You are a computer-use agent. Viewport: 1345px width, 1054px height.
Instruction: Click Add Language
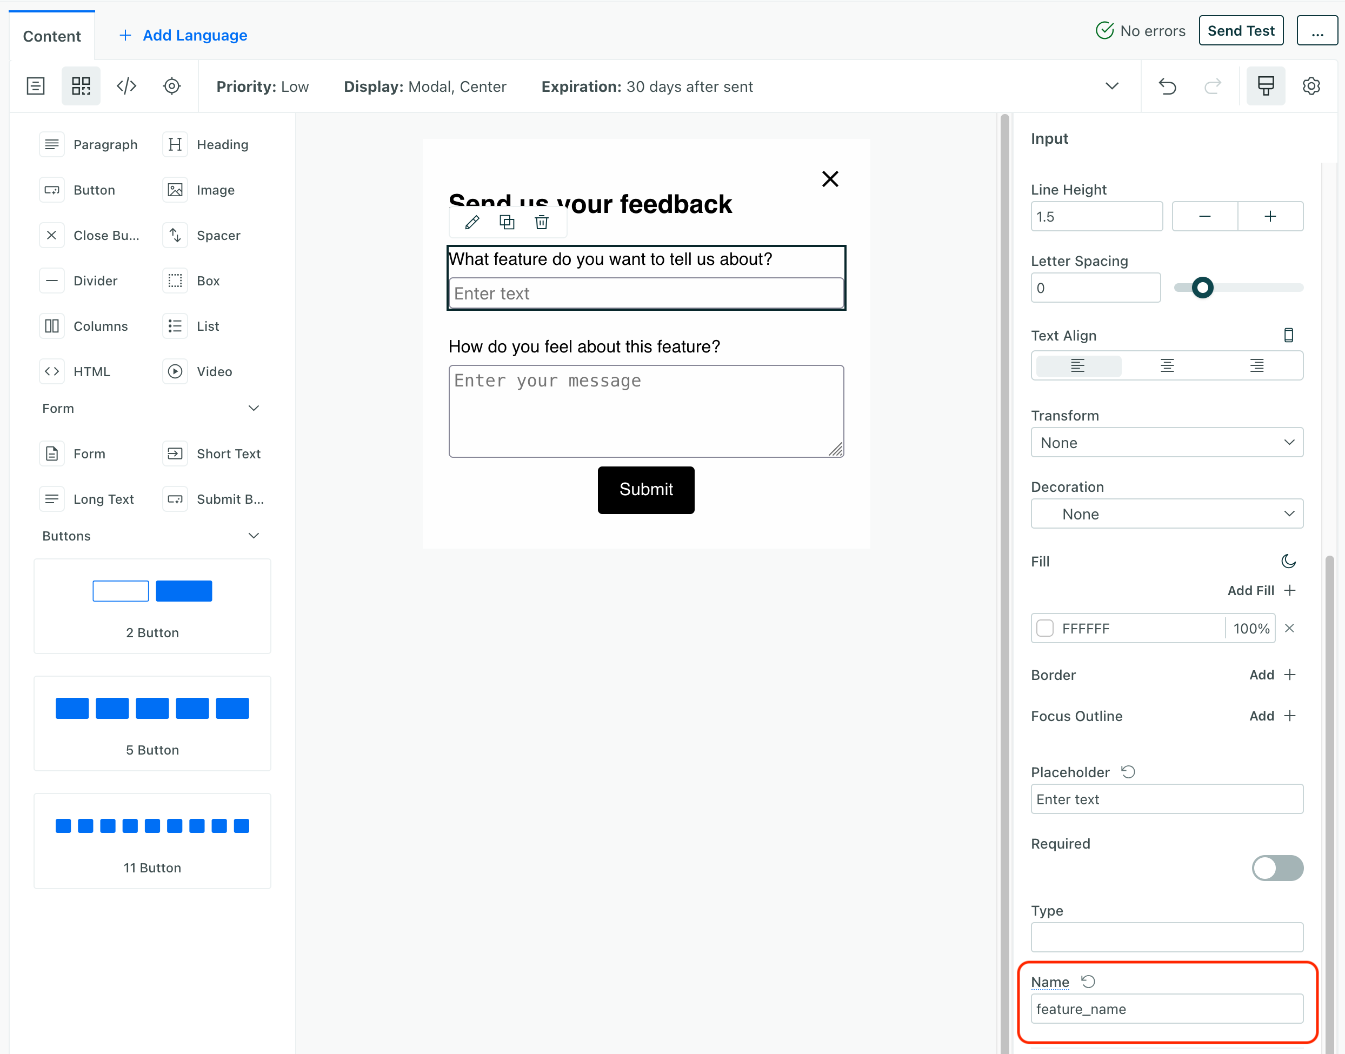(x=182, y=35)
